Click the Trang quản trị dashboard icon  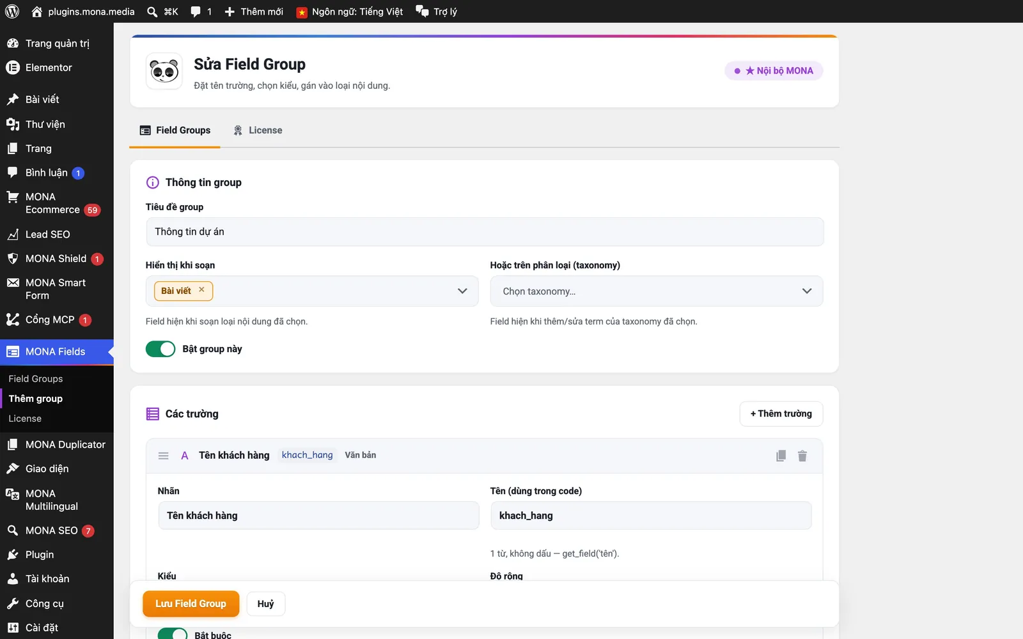pyautogui.click(x=13, y=43)
